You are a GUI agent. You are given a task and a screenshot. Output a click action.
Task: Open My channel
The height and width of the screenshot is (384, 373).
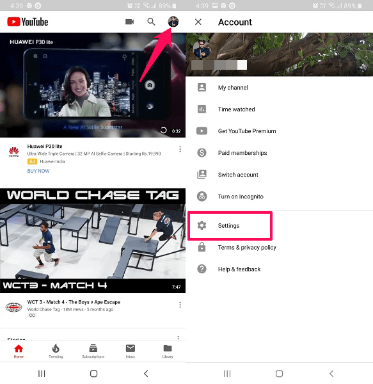coord(279,88)
